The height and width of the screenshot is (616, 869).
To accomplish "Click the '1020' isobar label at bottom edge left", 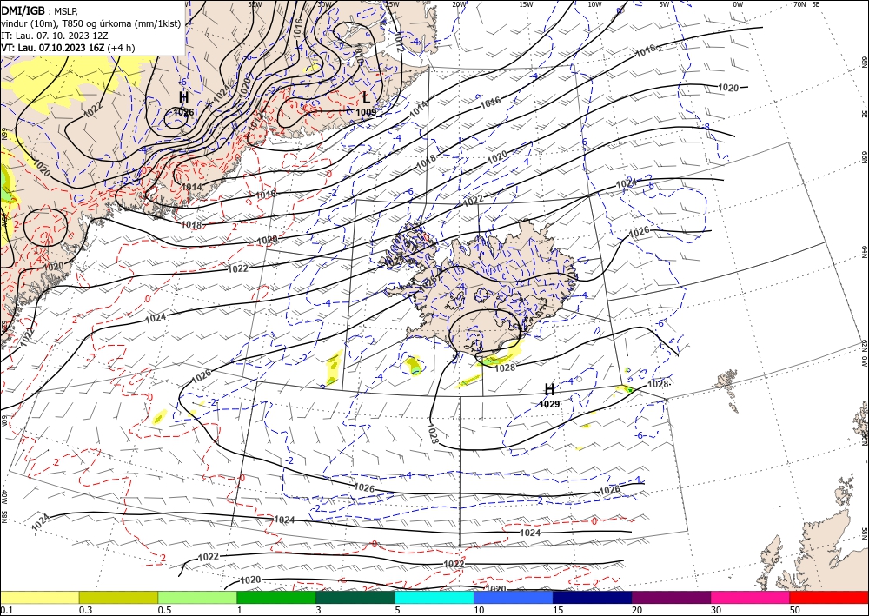I will 250,580.
